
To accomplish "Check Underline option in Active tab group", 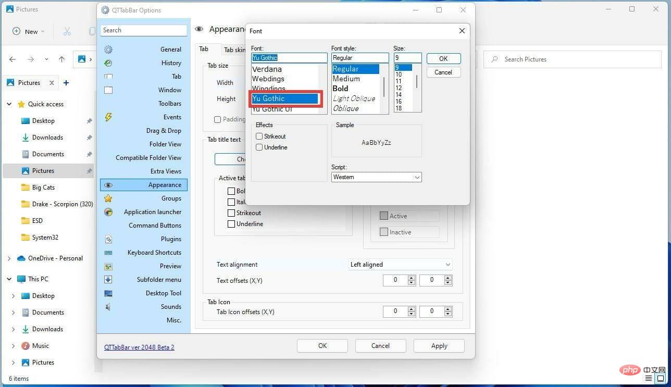I will tap(232, 224).
